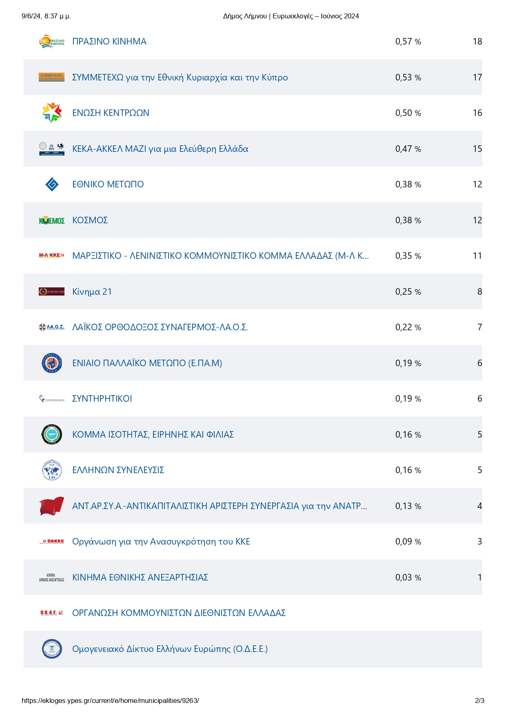Click the Κίνημα 21 dark red logo
506x716 pixels.
[x=51, y=292]
